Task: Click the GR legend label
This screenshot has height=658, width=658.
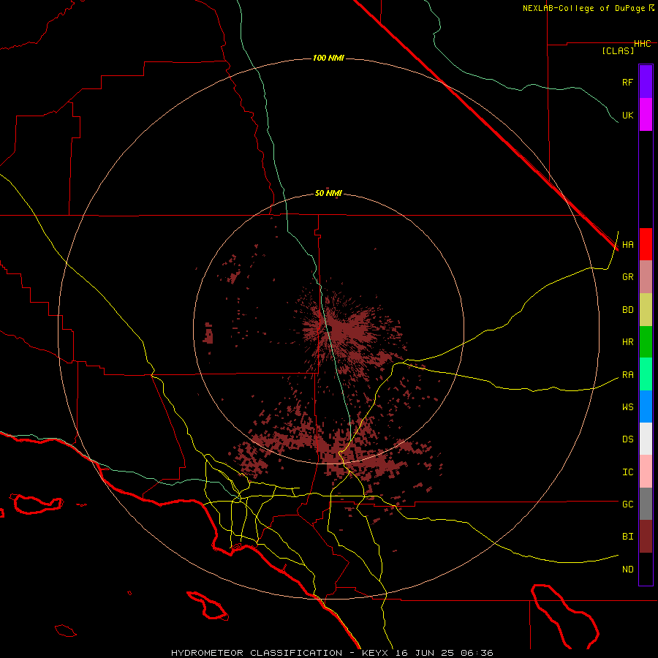Action: coord(627,277)
